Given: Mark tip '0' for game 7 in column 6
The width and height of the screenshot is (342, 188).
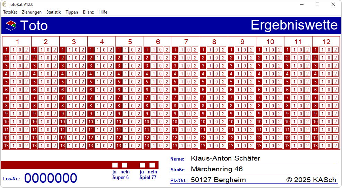Looking at the screenshot, I should 160,98.
